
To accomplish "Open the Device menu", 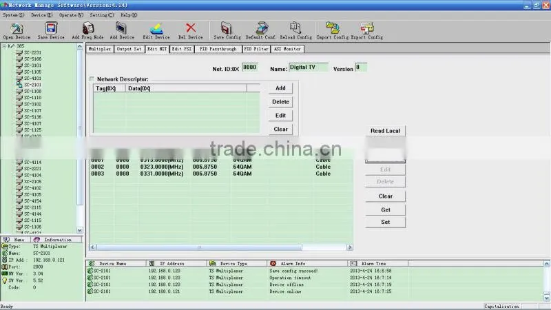I will point(41,15).
